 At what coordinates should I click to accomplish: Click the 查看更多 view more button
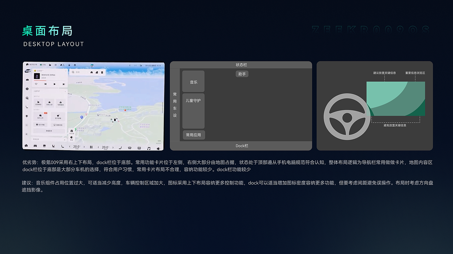coord(49,131)
